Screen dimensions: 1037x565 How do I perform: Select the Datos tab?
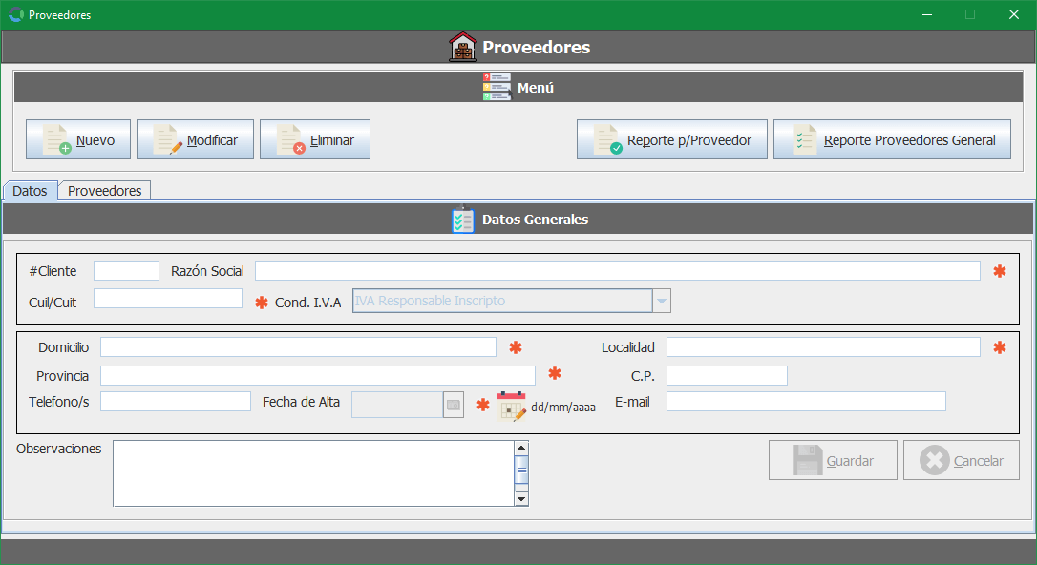point(30,191)
